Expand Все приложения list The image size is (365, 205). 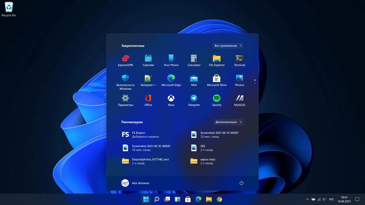(x=228, y=46)
